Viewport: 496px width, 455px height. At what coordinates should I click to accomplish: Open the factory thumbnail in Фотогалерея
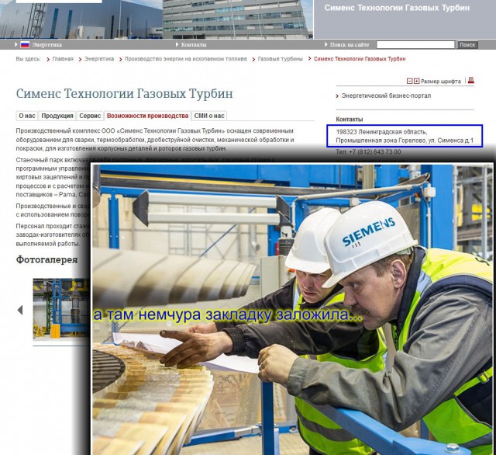61,308
